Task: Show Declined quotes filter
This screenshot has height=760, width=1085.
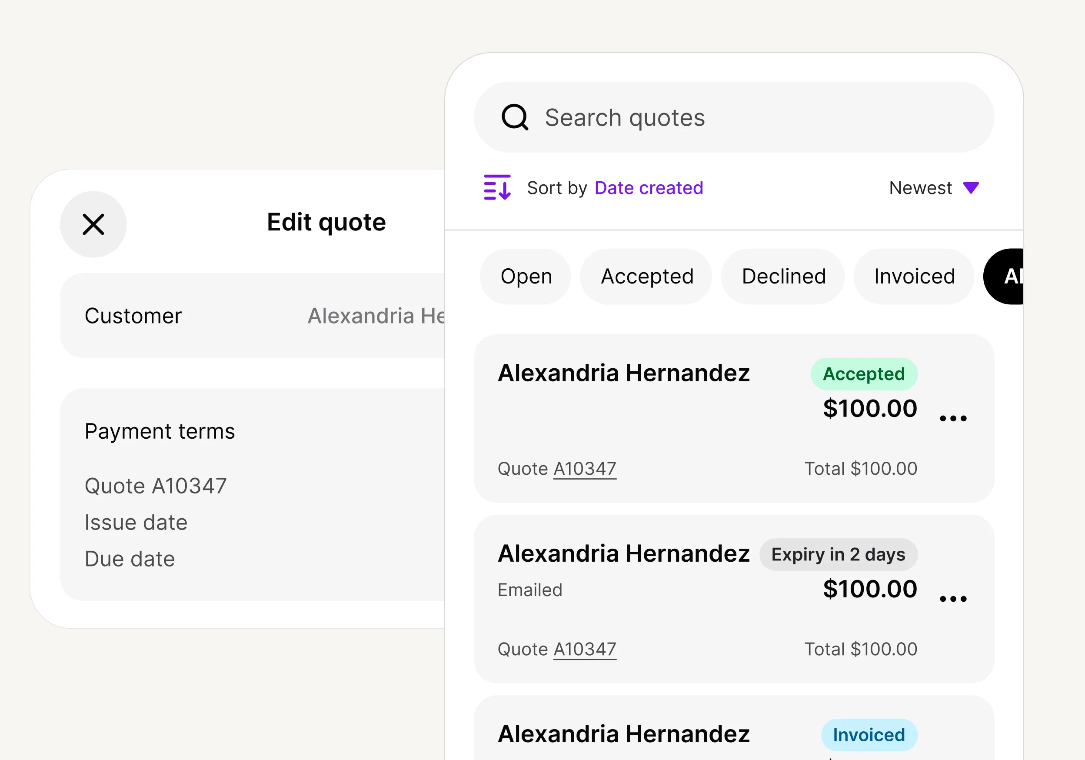Action: click(x=783, y=277)
